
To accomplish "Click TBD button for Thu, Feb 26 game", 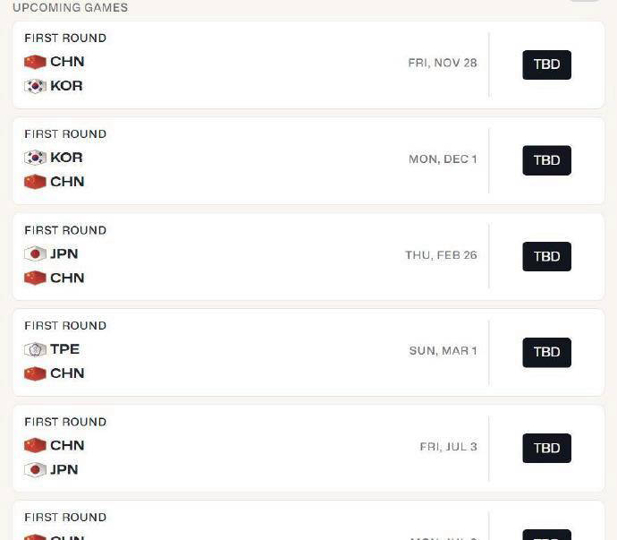I will (546, 257).
